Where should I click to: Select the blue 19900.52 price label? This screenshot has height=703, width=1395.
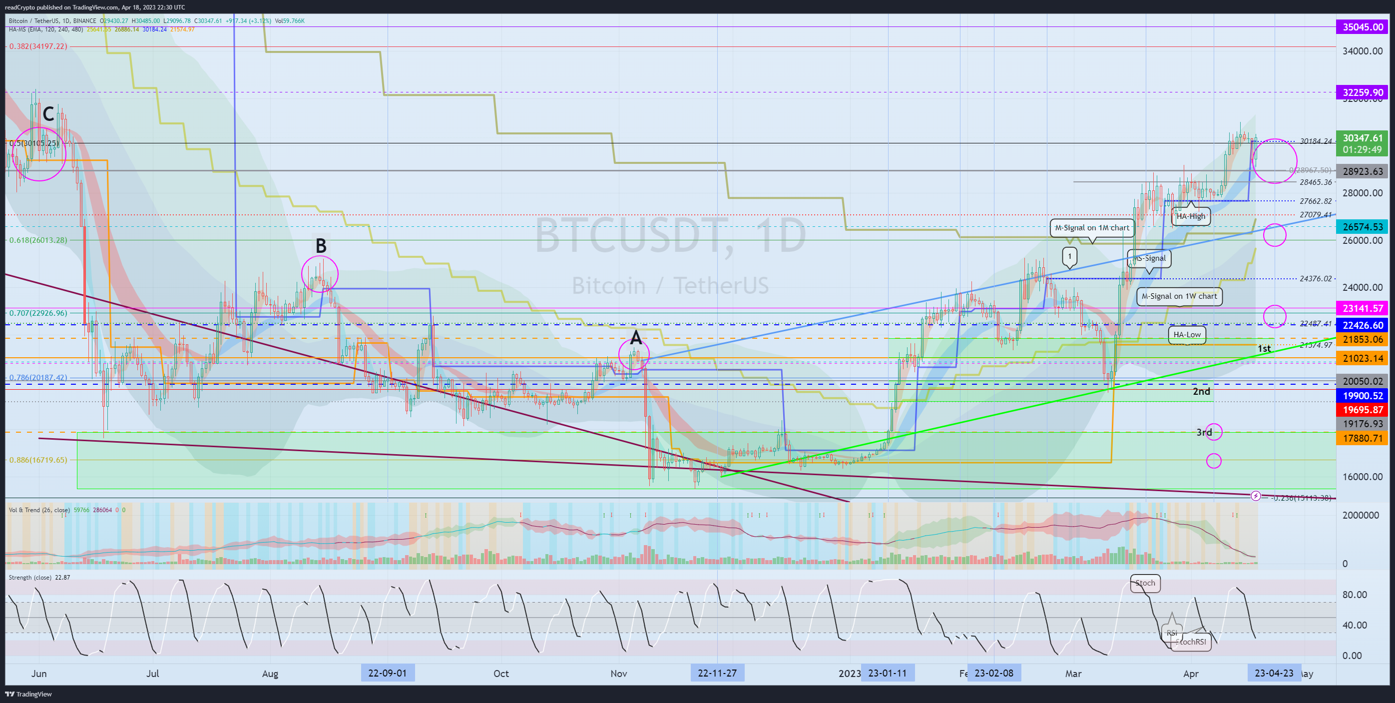click(1363, 395)
